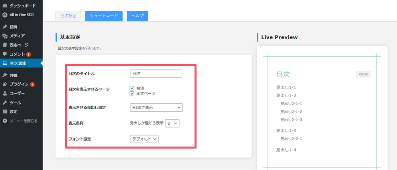The image size is (397, 170).
Task: Click the settings icon beside 設定
Action: pos(4,112)
